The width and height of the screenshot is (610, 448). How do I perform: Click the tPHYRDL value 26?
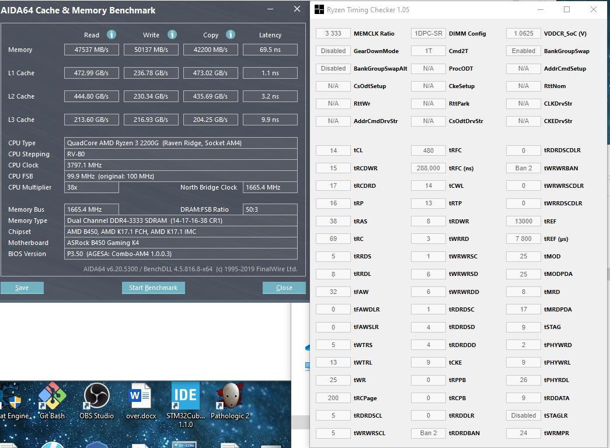[523, 380]
